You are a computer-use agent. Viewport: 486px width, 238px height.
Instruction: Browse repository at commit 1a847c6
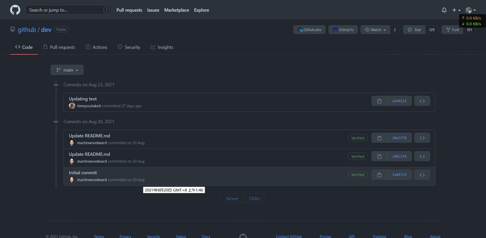click(422, 175)
